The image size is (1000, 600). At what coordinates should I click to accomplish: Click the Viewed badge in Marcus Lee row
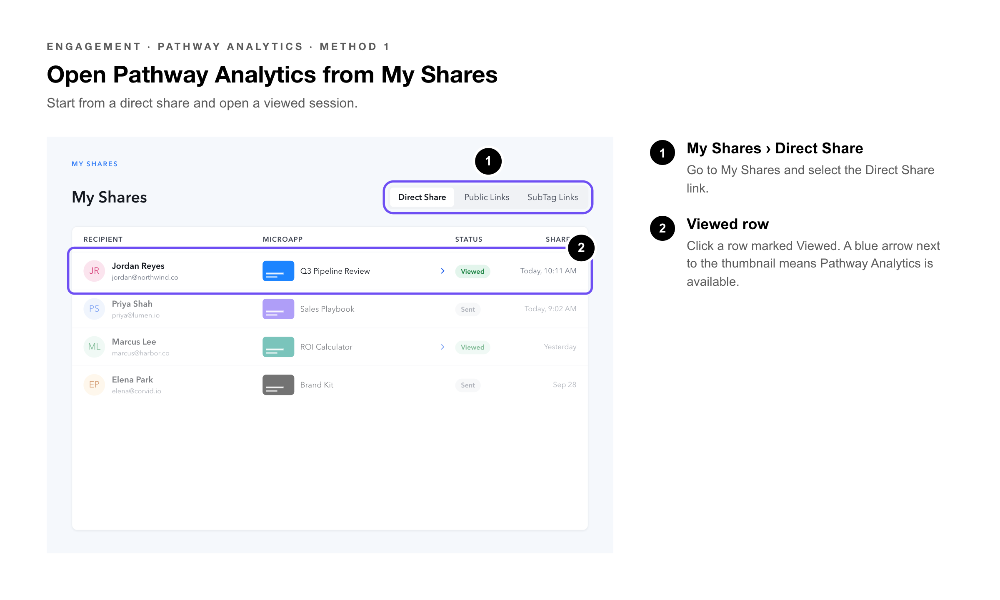(x=472, y=347)
